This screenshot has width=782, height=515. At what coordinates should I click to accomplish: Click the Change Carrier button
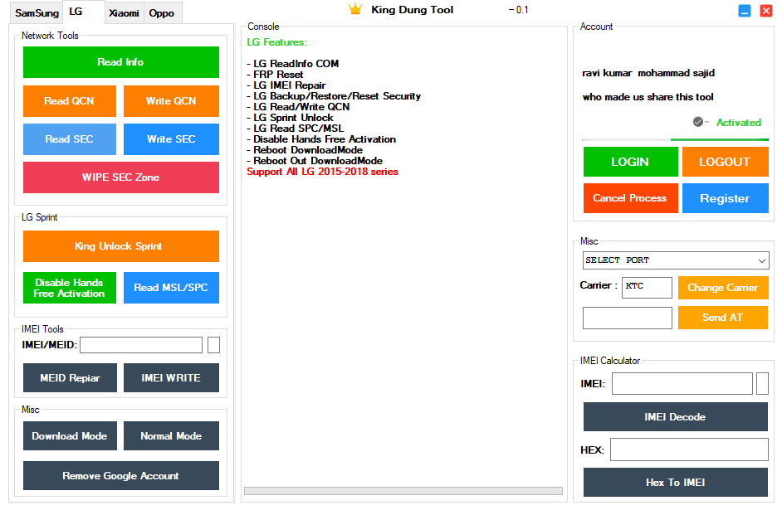coord(723,288)
